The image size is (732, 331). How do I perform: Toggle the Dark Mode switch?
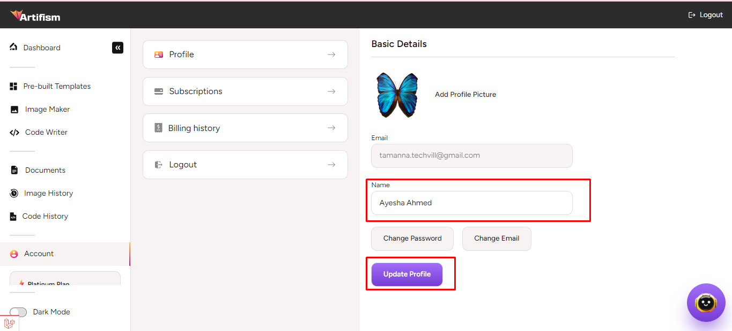pyautogui.click(x=18, y=312)
